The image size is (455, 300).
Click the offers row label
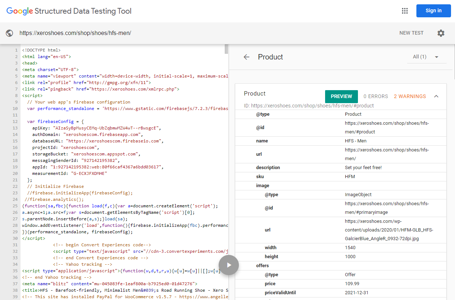coord(262,266)
